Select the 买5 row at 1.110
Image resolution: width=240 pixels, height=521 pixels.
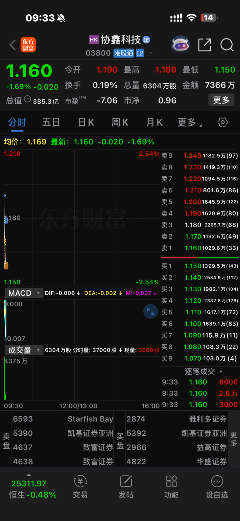point(200,312)
